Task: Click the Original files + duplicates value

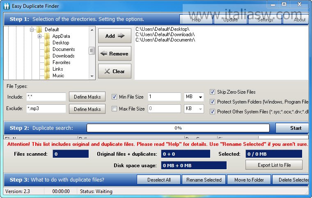Action: coord(186,154)
